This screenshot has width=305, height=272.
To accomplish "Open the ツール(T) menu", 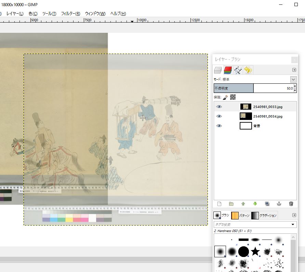I will (x=49, y=14).
